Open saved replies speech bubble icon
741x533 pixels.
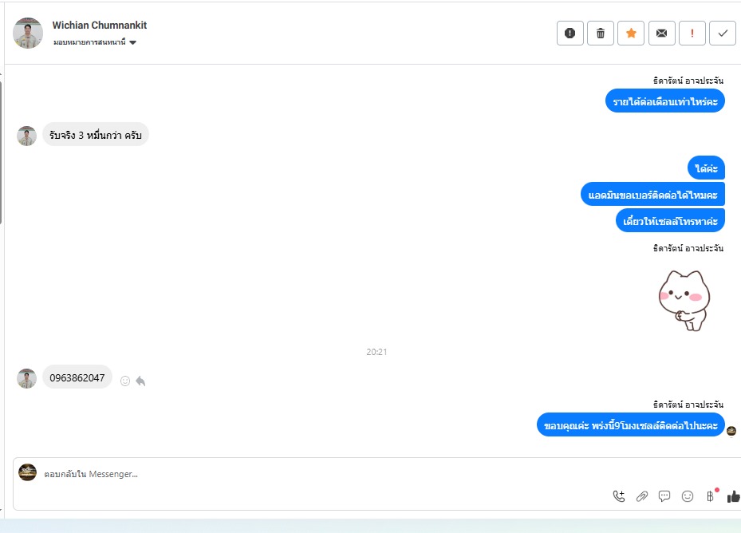(x=664, y=496)
